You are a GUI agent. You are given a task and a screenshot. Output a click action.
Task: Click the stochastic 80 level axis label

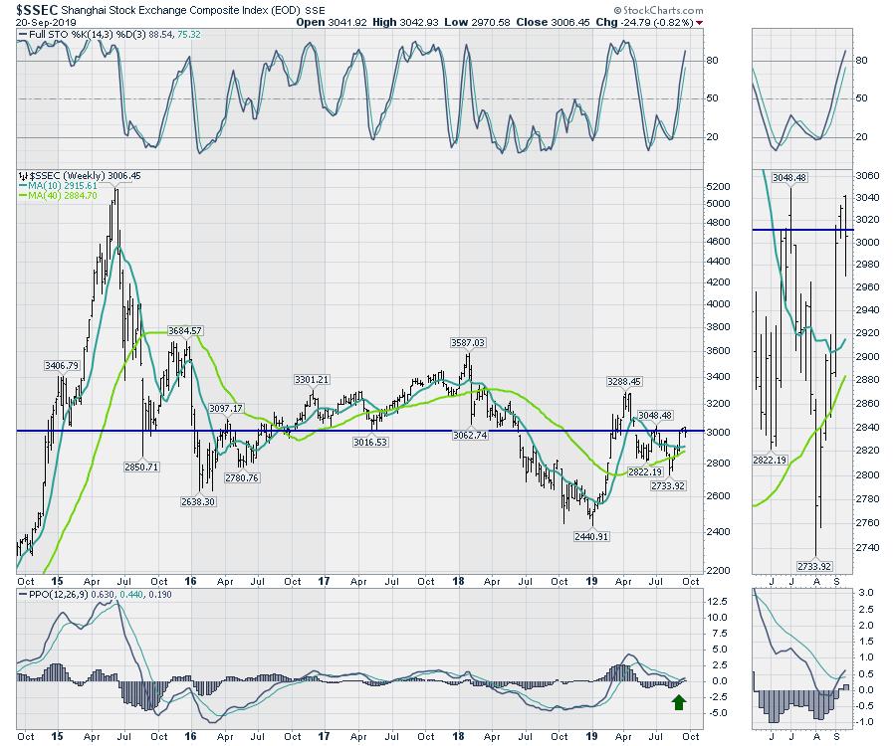(x=713, y=61)
